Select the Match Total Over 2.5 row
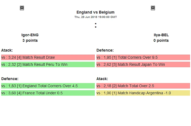The height and width of the screenshot is (126, 191). [x=143, y=86]
